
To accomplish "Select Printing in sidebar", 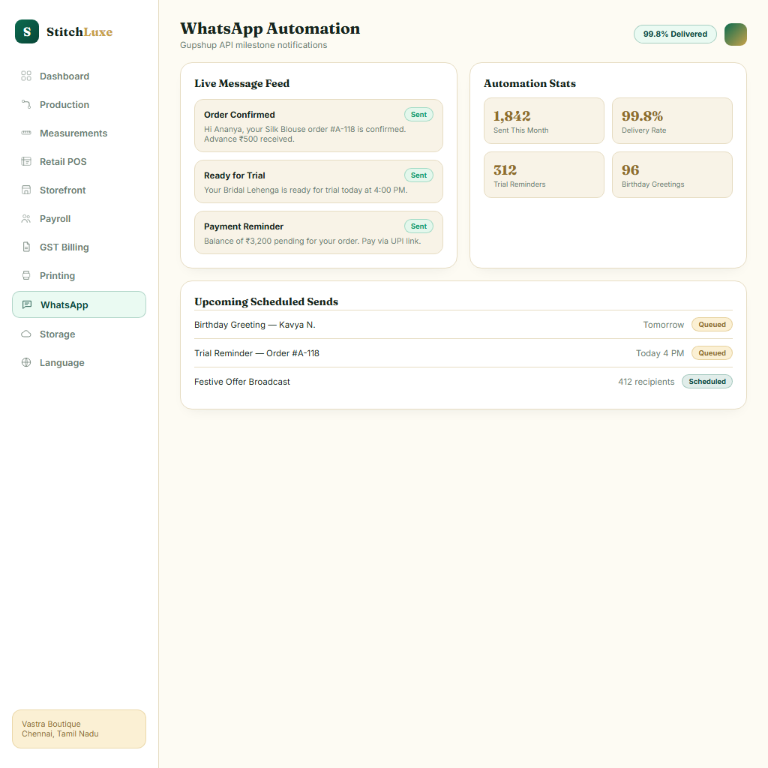I will [79, 275].
